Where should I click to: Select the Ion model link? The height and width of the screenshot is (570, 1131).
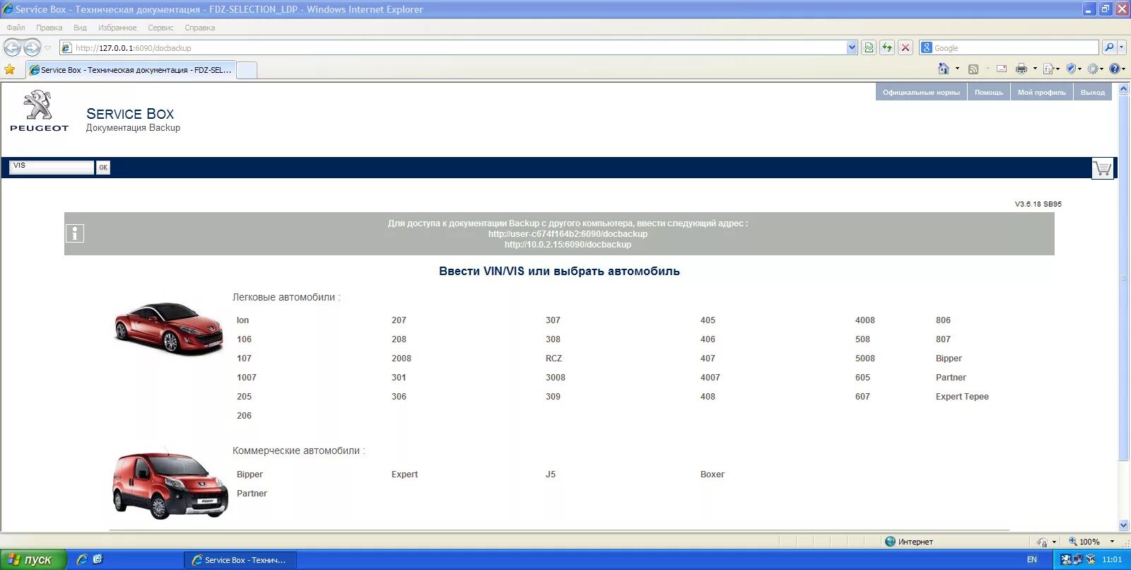click(x=242, y=320)
